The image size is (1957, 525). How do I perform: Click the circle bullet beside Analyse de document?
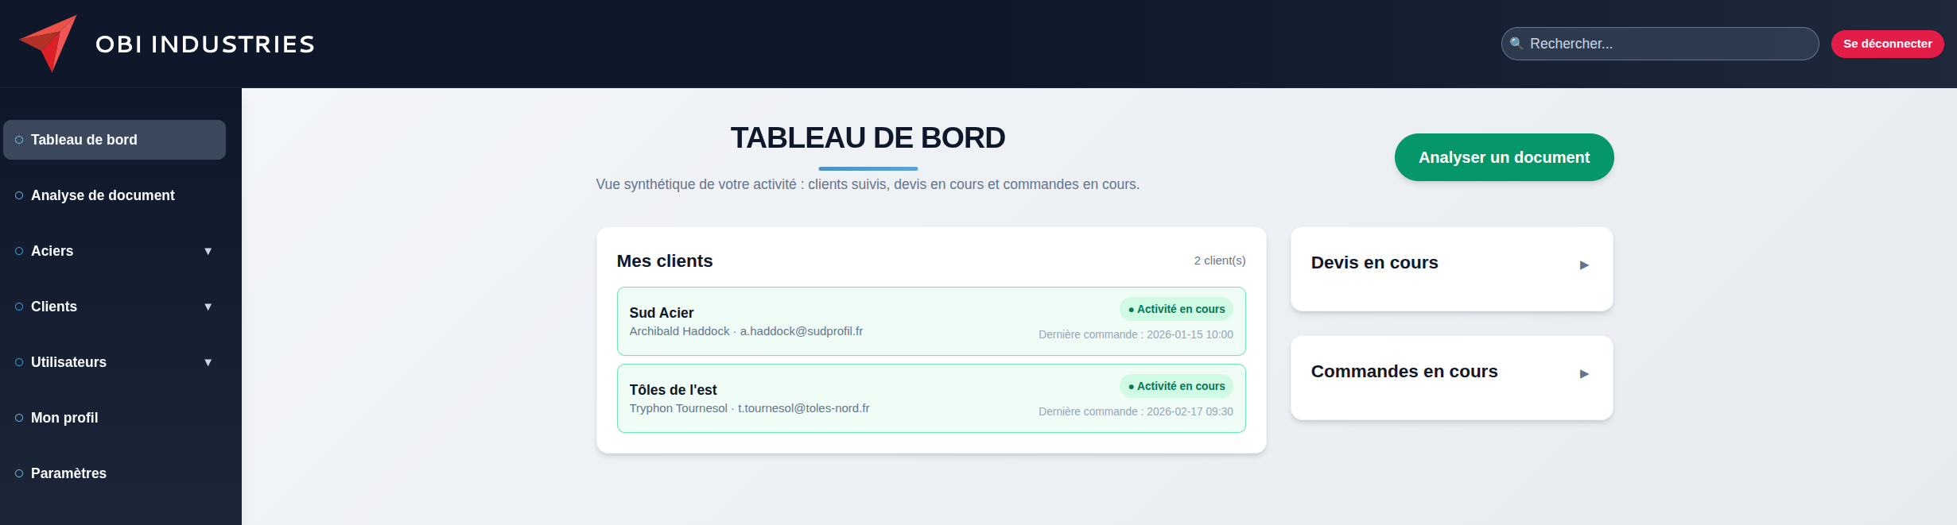pyautogui.click(x=19, y=195)
